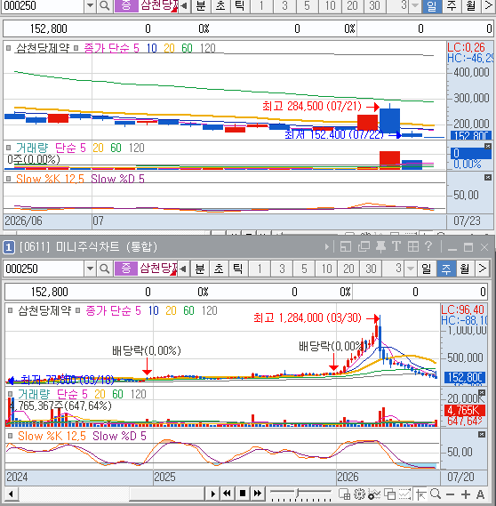Click the 10 interval button in lower window
The height and width of the screenshot is (506, 496).
coord(326,269)
